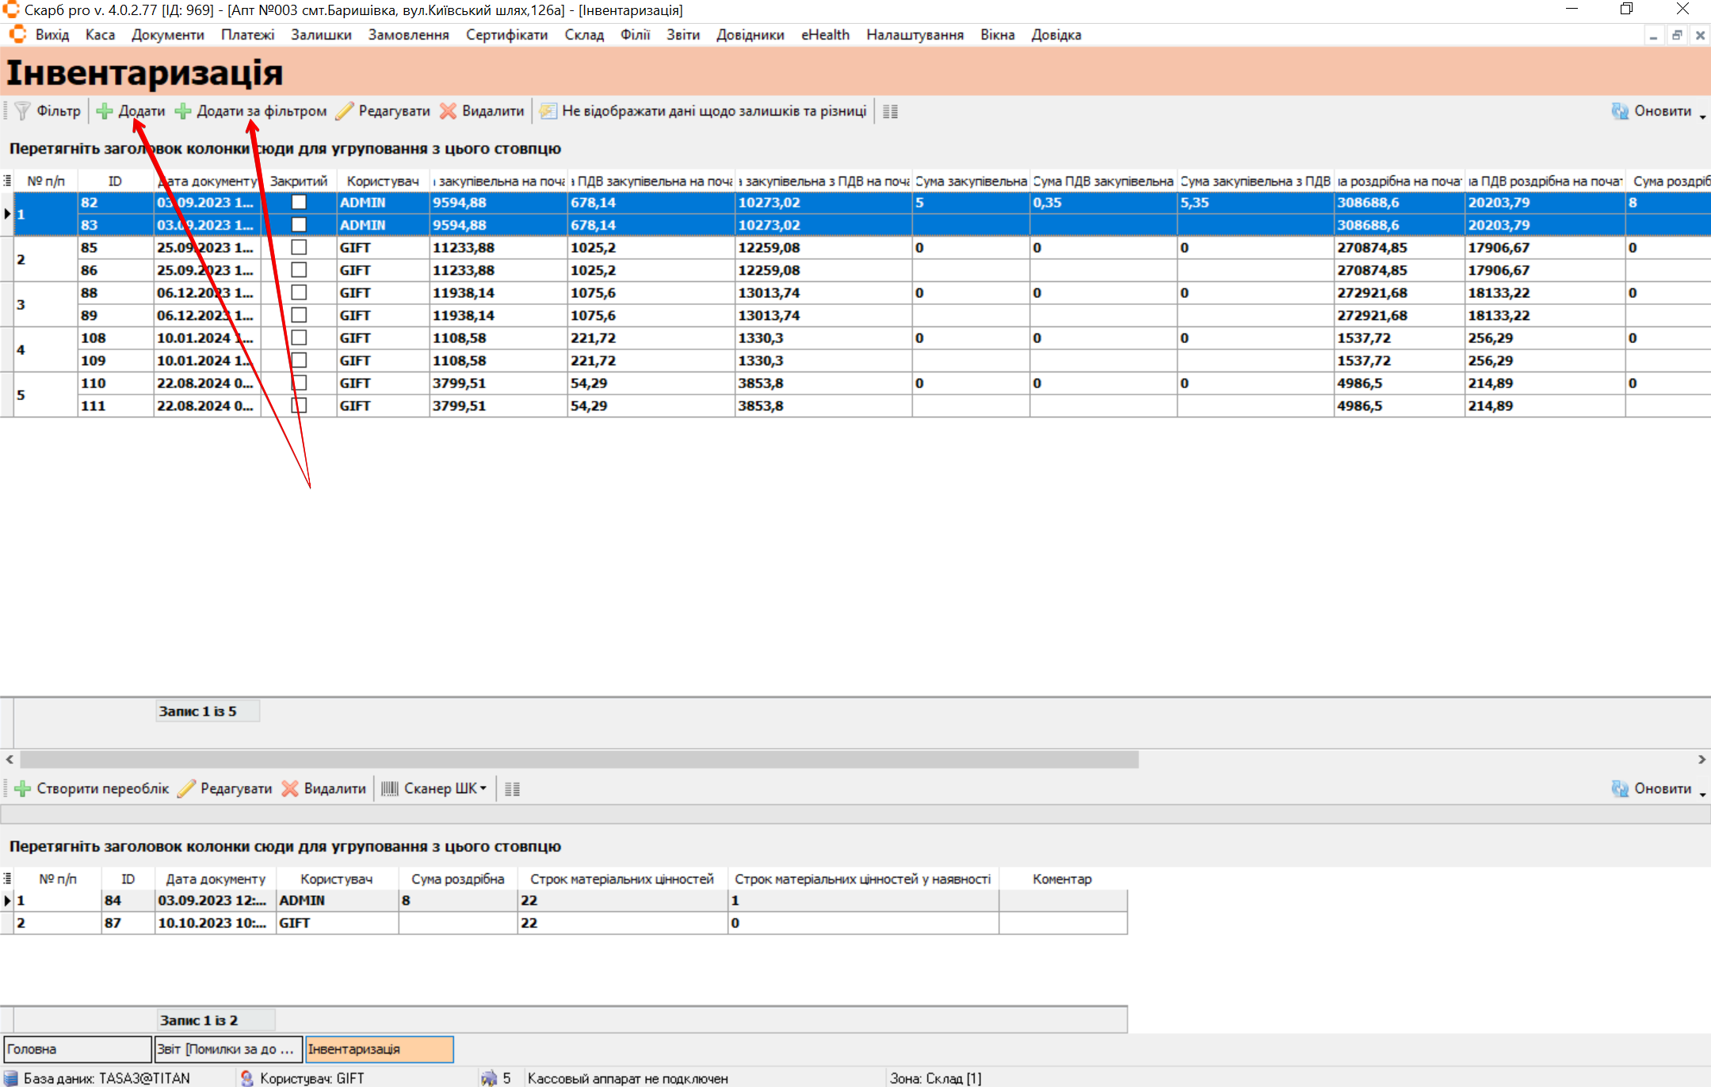Click top-right Оновити refresh icon
Image resolution: width=1711 pixels, height=1087 pixels.
click(1619, 111)
